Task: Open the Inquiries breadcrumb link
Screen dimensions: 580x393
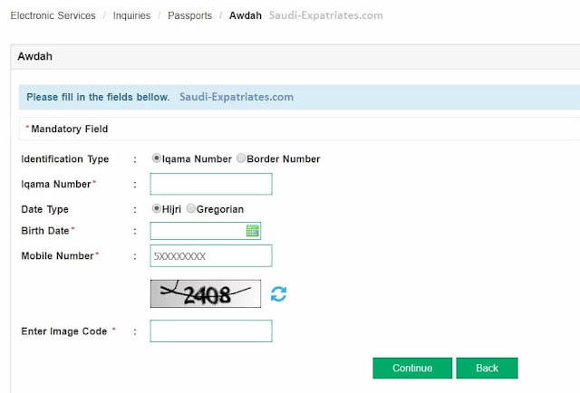Action: [x=131, y=15]
